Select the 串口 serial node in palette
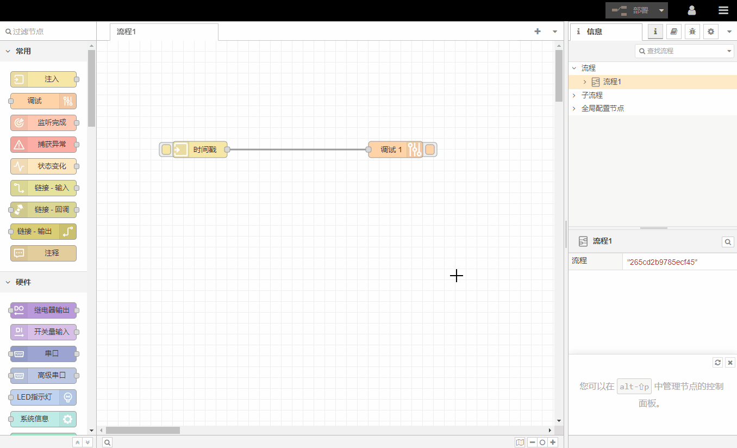Viewport: 737px width, 448px height. click(43, 354)
